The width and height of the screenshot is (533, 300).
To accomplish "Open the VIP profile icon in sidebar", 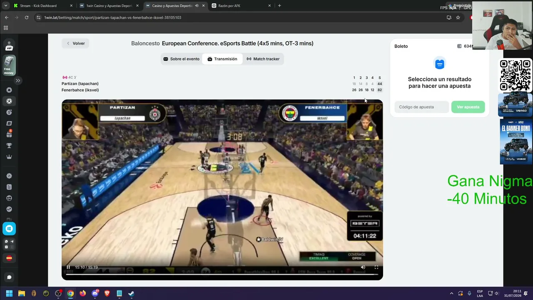I will pos(9,45).
